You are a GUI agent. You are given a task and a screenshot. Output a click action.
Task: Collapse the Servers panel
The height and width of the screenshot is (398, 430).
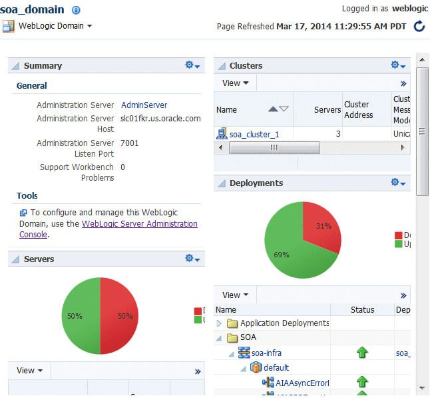16,259
